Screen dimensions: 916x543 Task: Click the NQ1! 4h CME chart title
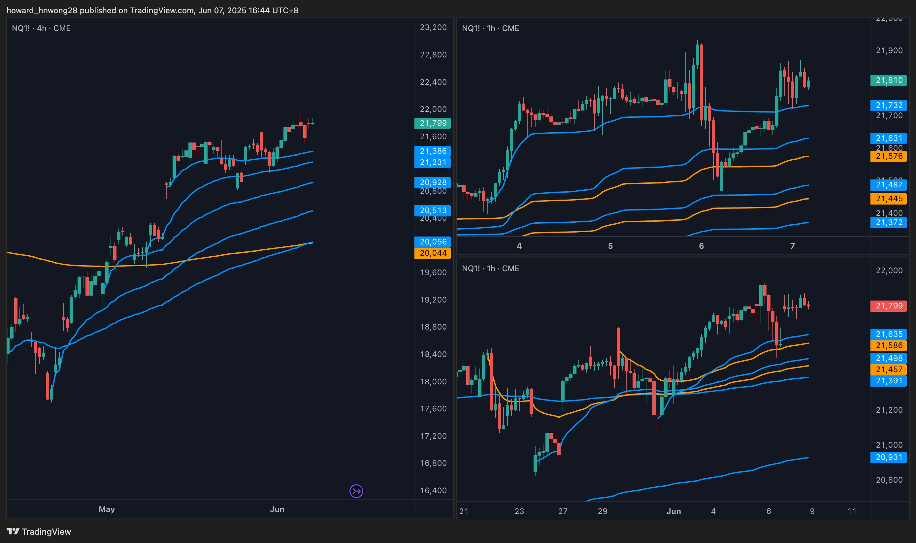tap(41, 28)
